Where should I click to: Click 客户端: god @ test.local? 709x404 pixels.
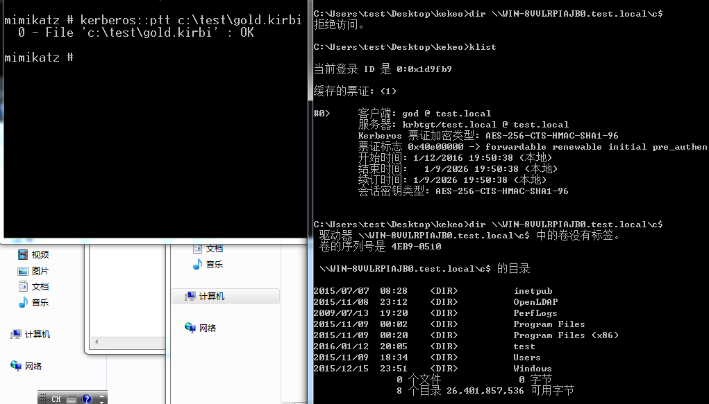coord(424,114)
